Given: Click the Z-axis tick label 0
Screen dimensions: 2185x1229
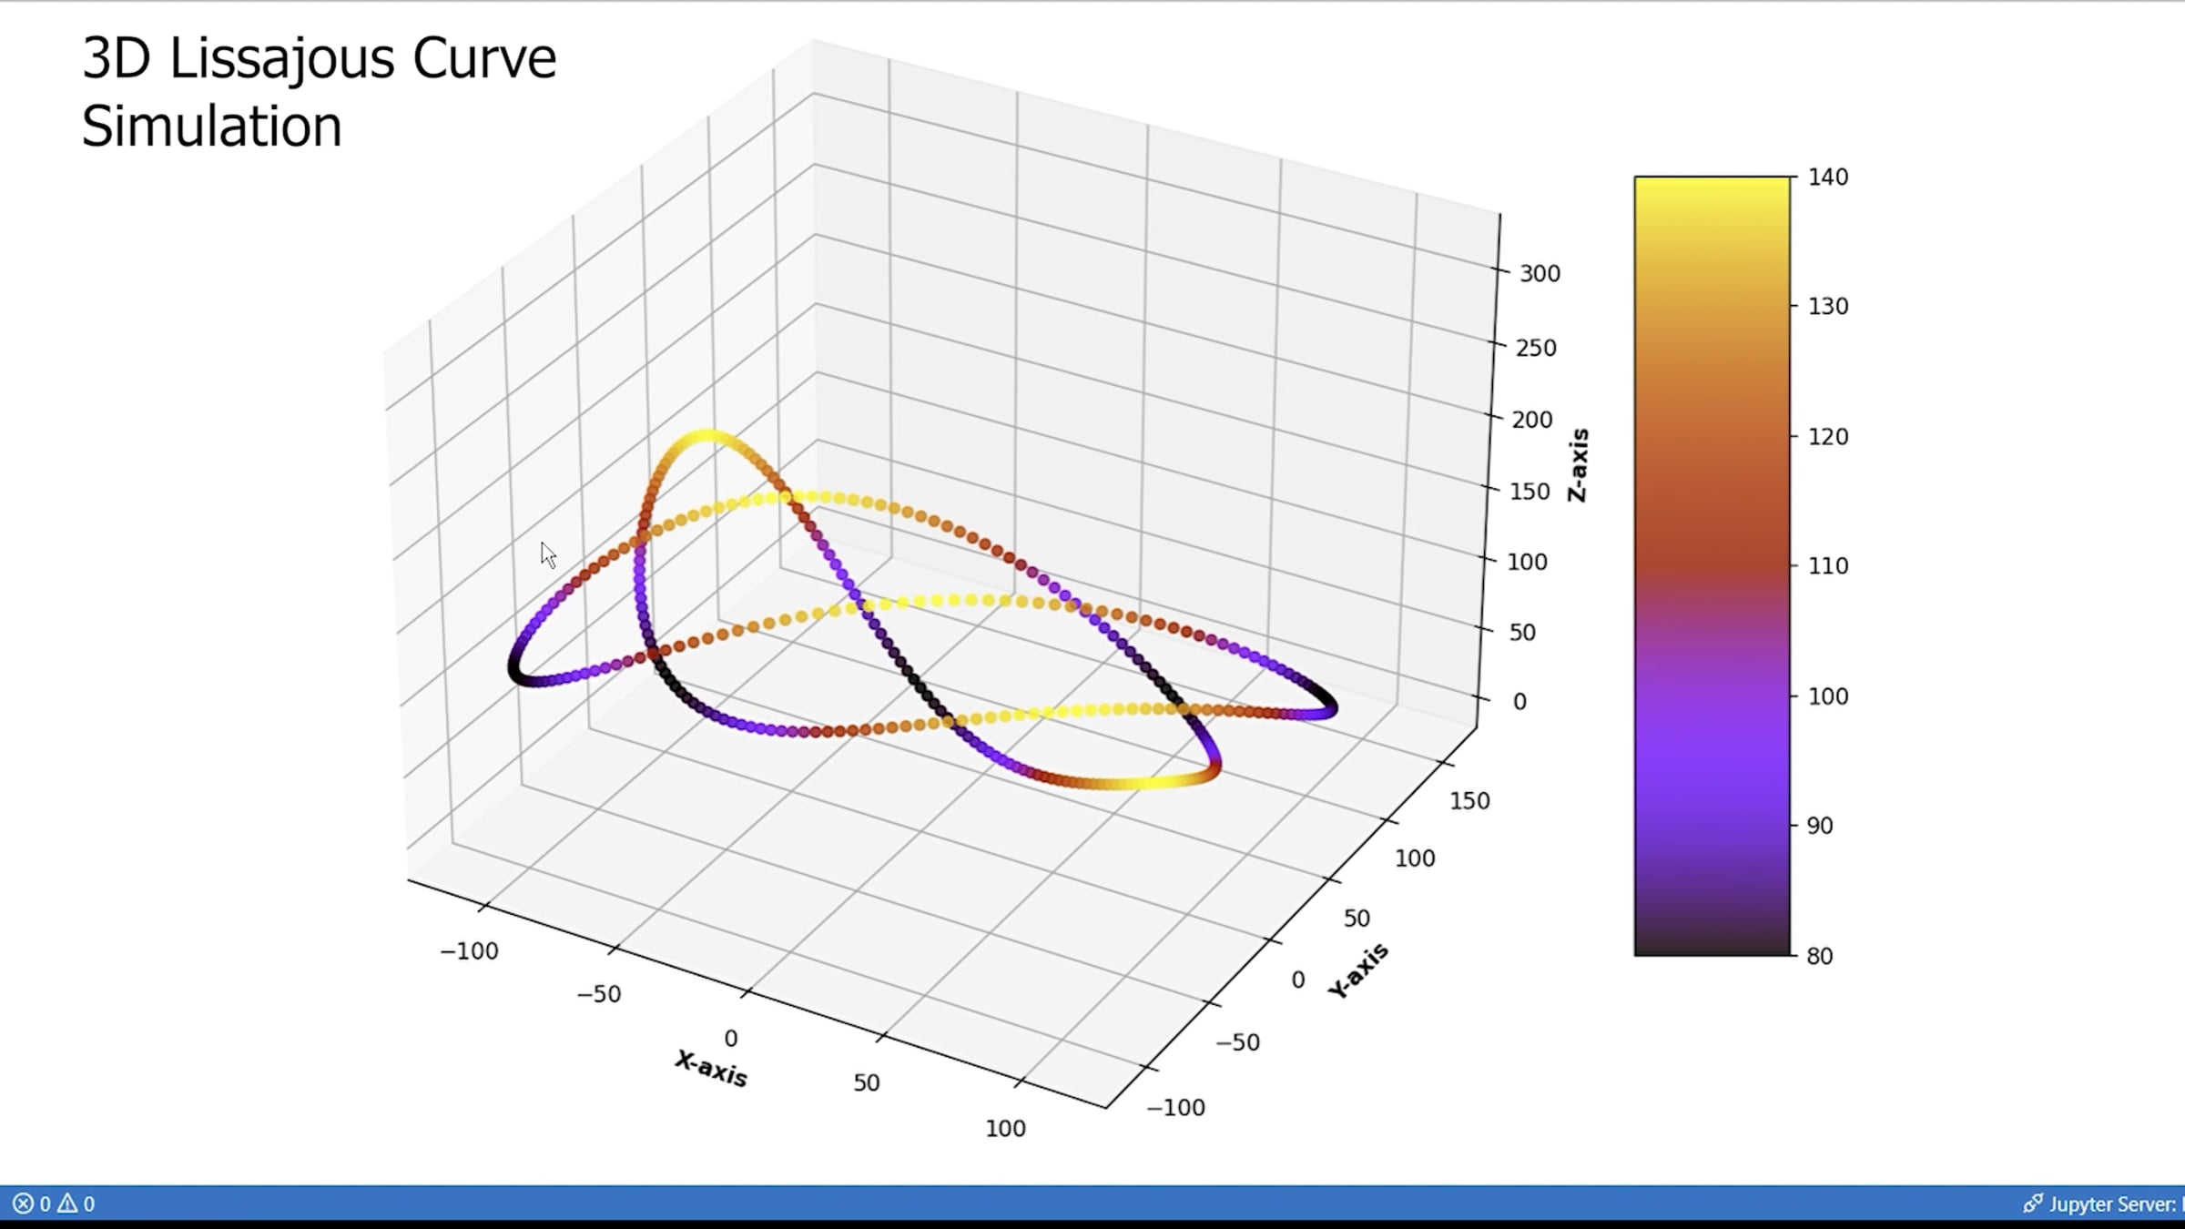Looking at the screenshot, I should click(1519, 702).
